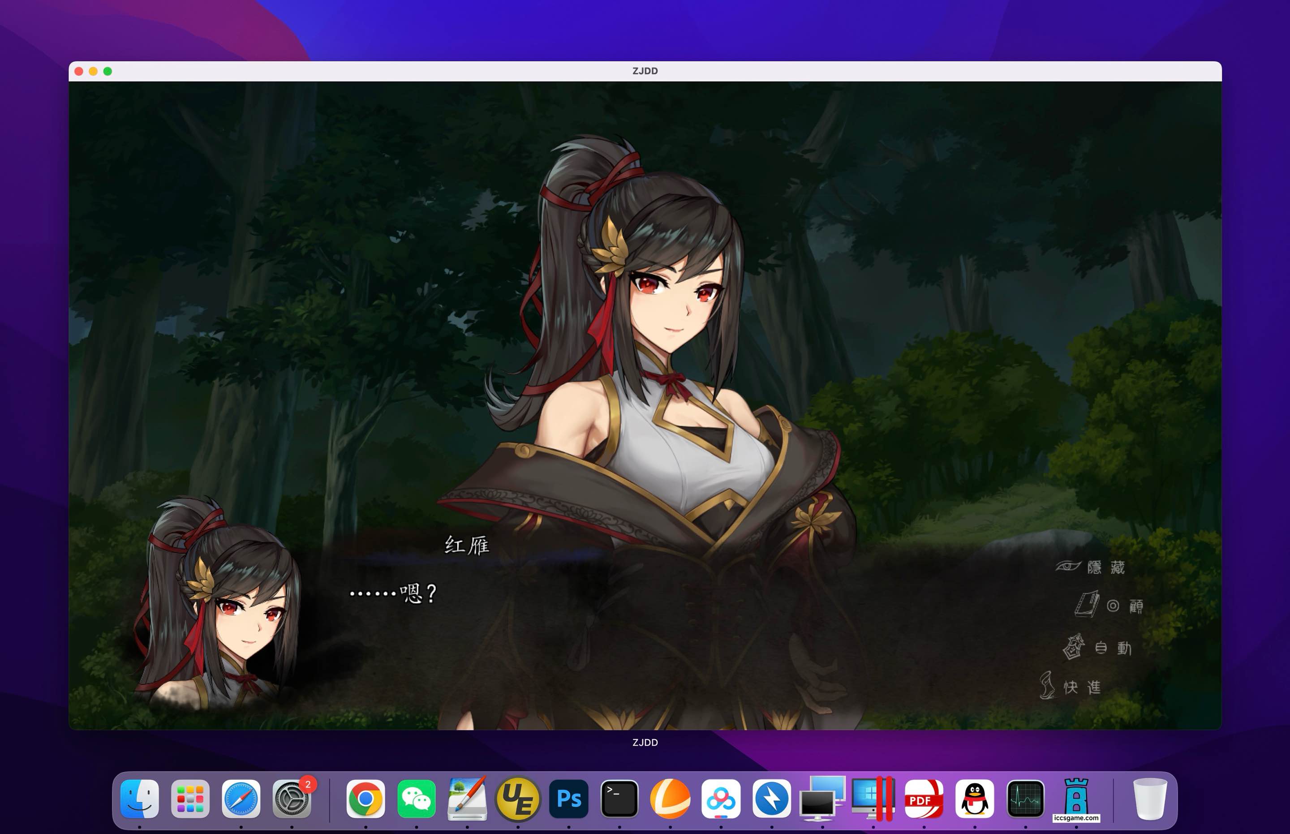Minimize the ZJDD window with yellow button

click(x=93, y=71)
